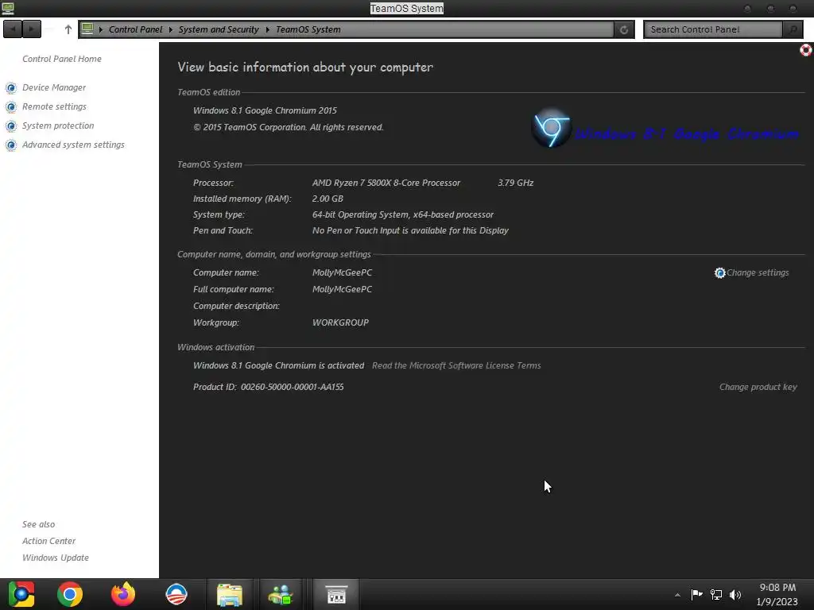This screenshot has width=814, height=610.
Task: Open the messenger people icon on taskbar
Action: [281, 595]
